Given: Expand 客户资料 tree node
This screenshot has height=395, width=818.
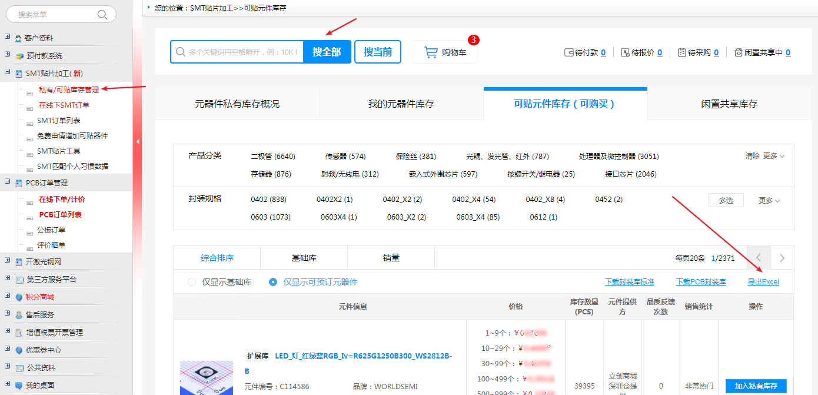Looking at the screenshot, I should pyautogui.click(x=8, y=38).
